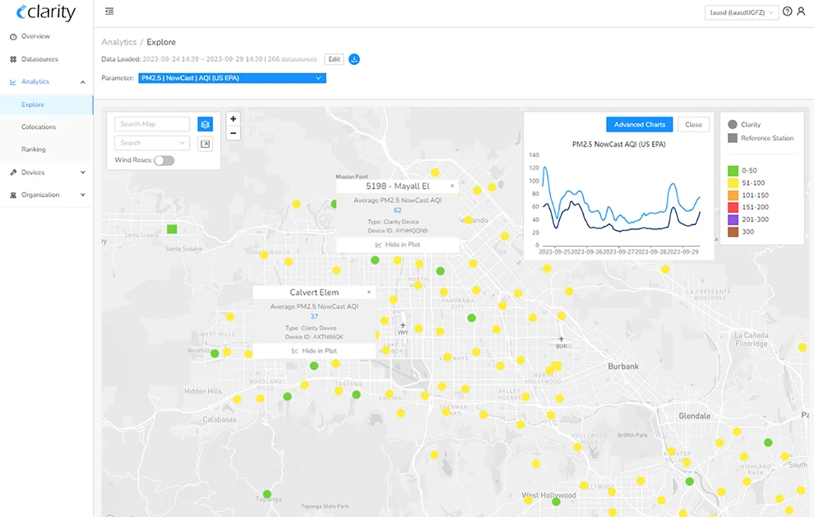Click the clear map selection icon
This screenshot has width=814, height=517.
coord(205,143)
